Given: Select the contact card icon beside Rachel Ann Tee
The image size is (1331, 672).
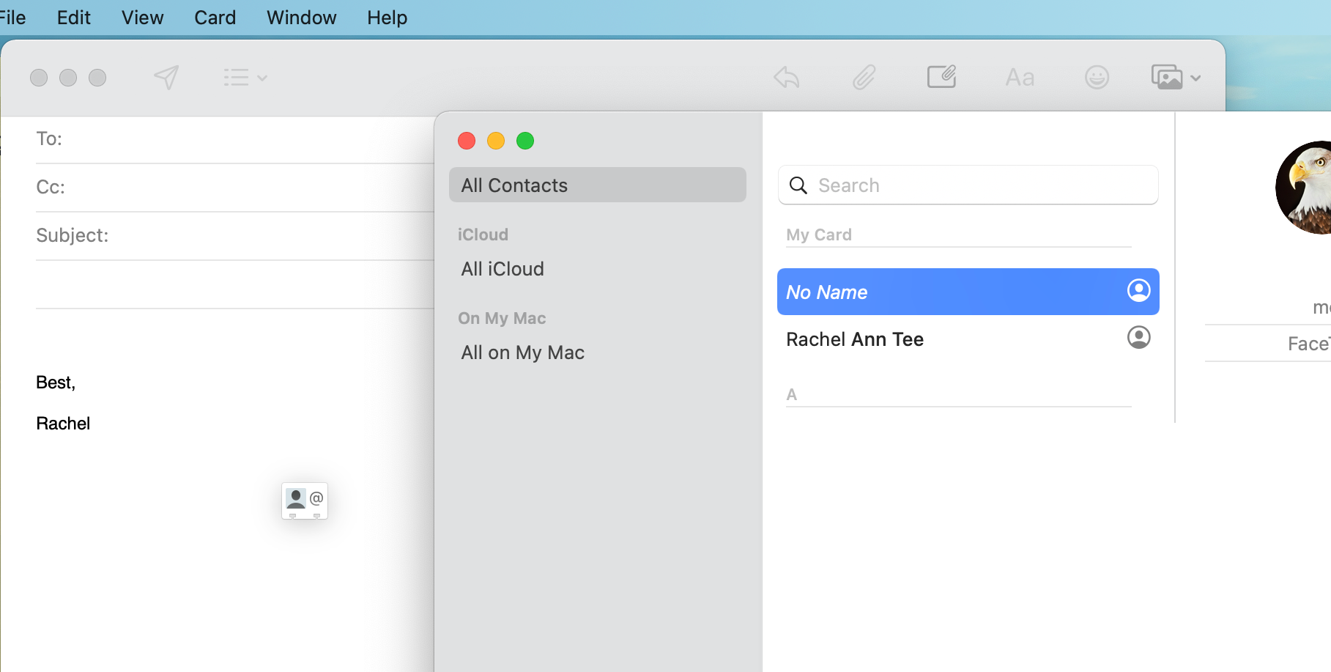Looking at the screenshot, I should (1139, 338).
